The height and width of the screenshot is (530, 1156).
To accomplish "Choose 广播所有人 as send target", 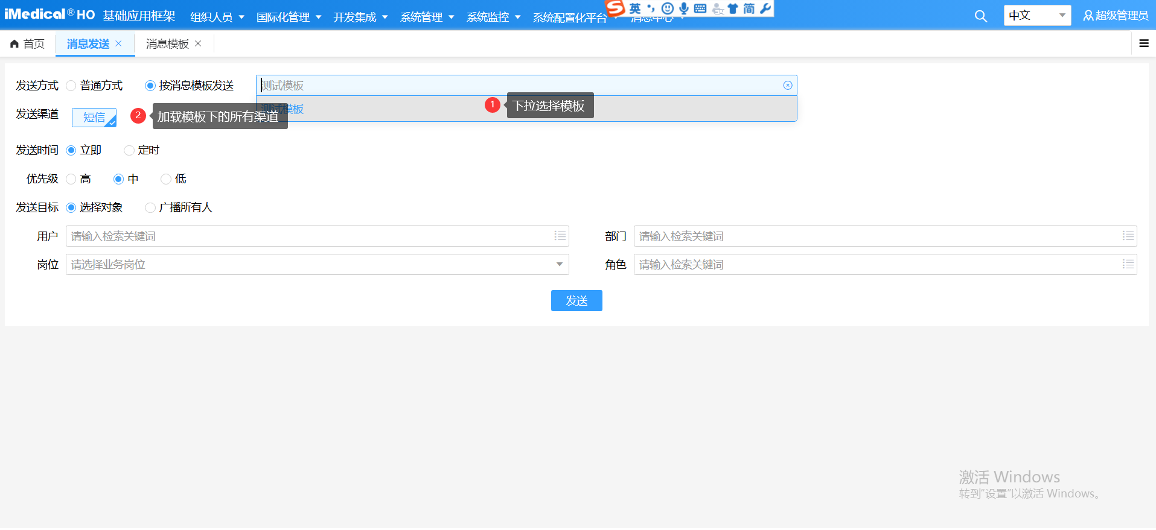I will pos(150,207).
